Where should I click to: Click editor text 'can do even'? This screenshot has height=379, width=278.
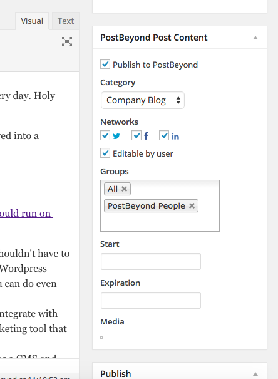pyautogui.click(x=31, y=284)
